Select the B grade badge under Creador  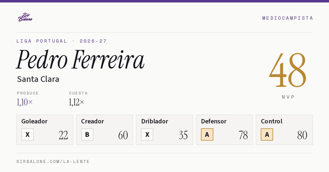coord(87,134)
